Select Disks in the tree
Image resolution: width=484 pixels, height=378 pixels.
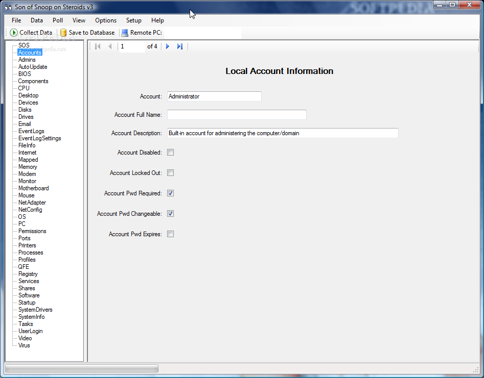[x=25, y=110]
